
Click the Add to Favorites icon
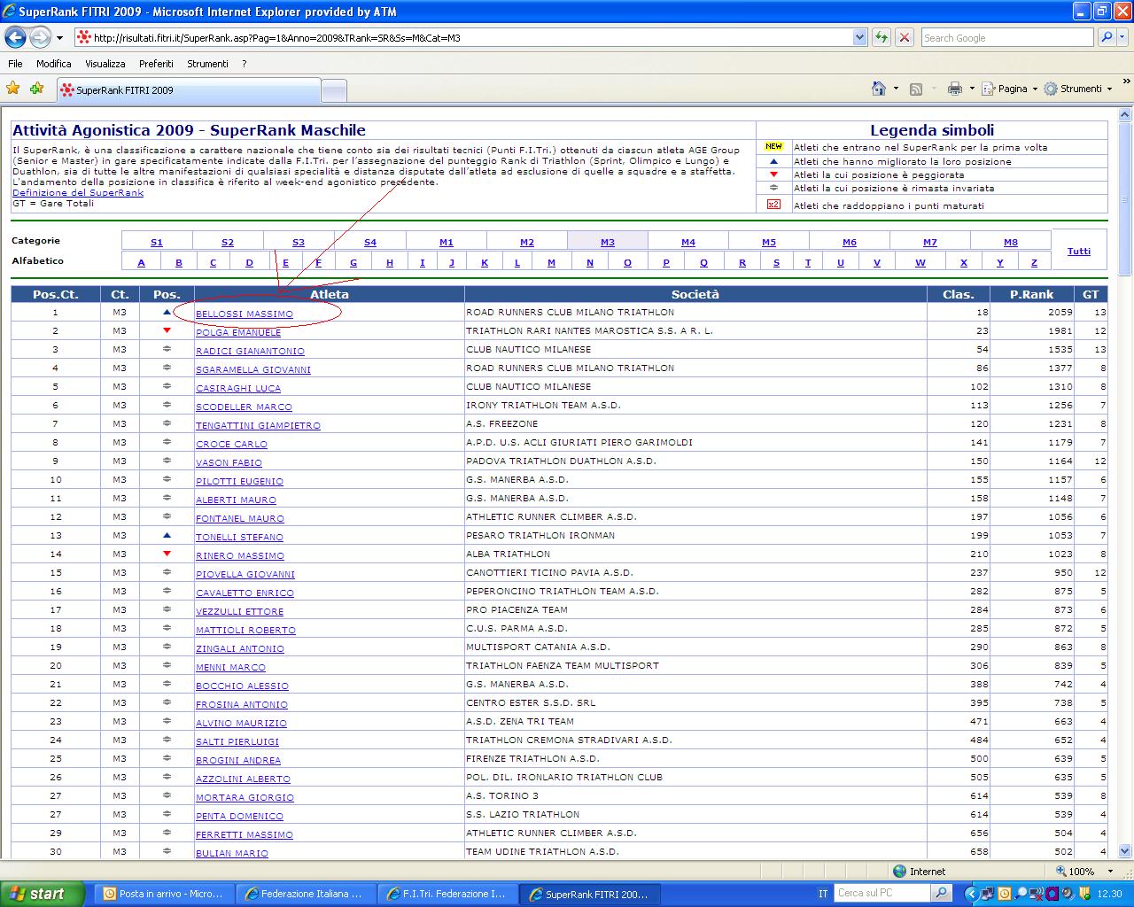[x=36, y=88]
